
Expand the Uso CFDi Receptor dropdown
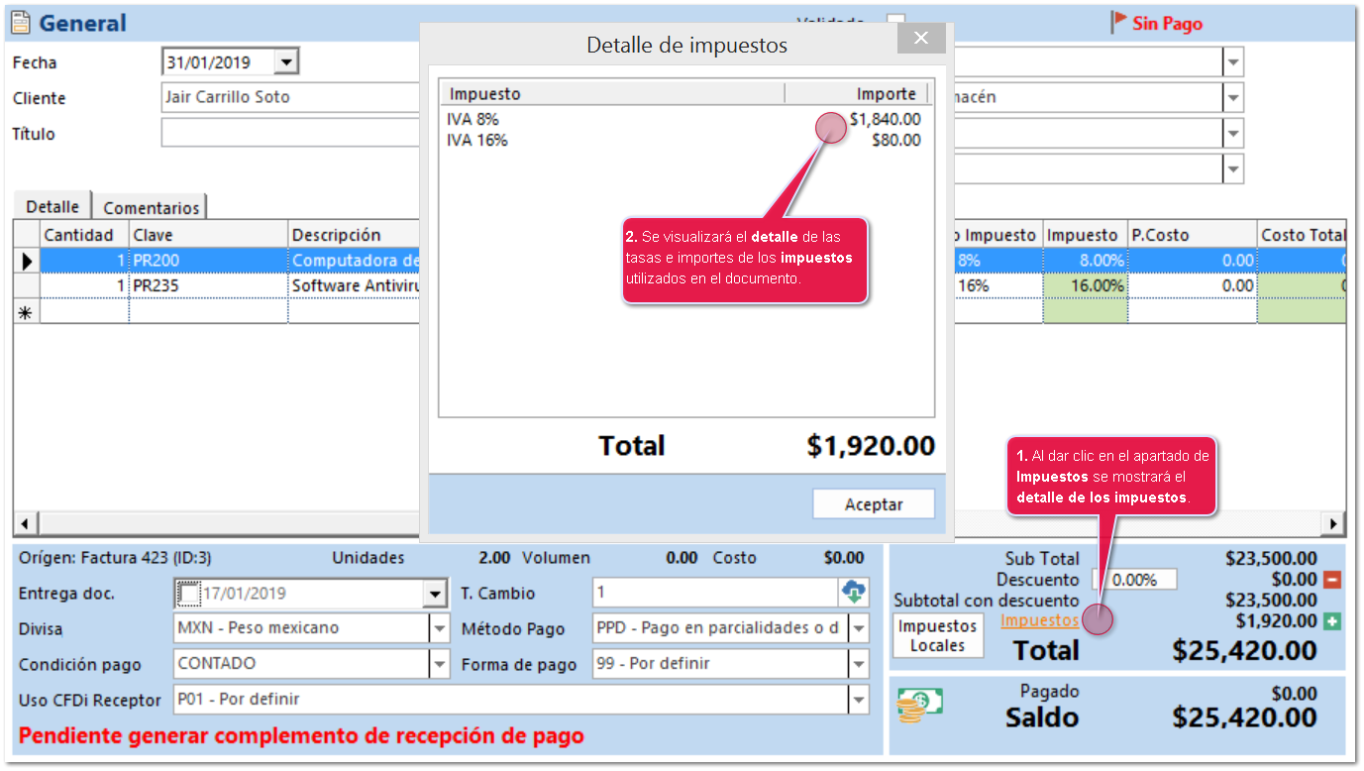[x=858, y=700]
